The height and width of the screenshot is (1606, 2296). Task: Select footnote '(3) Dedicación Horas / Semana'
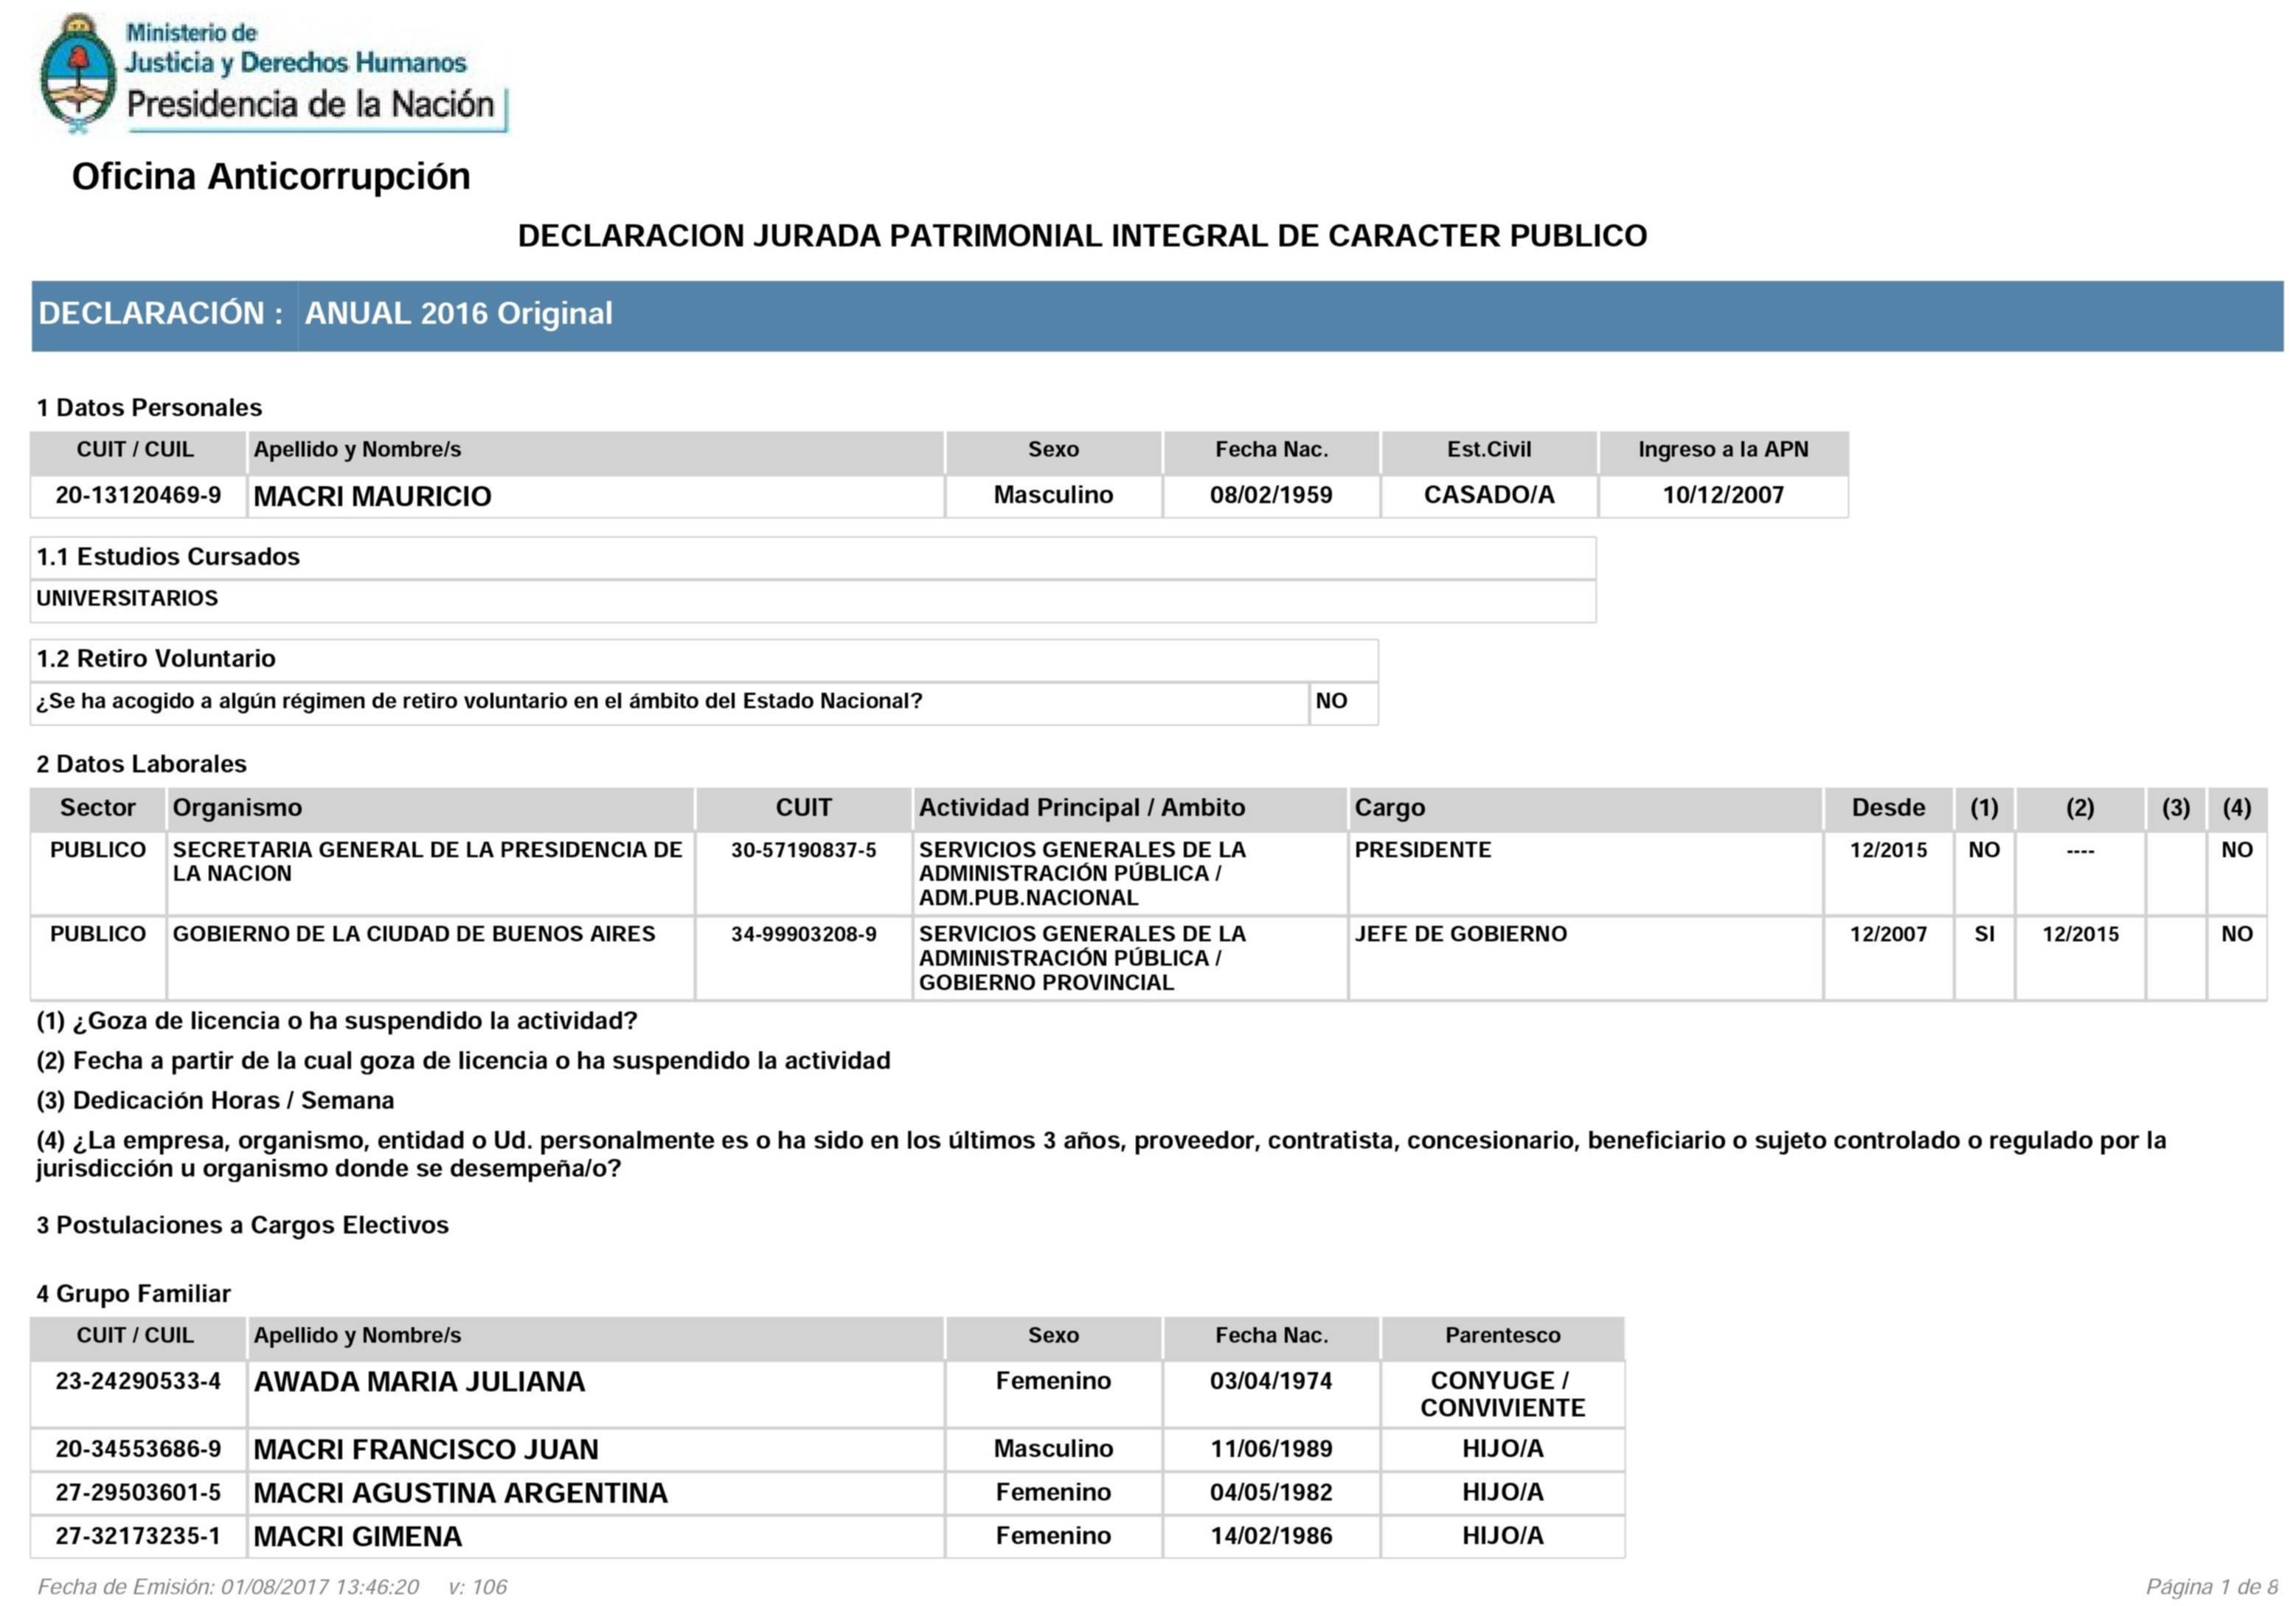(215, 1100)
